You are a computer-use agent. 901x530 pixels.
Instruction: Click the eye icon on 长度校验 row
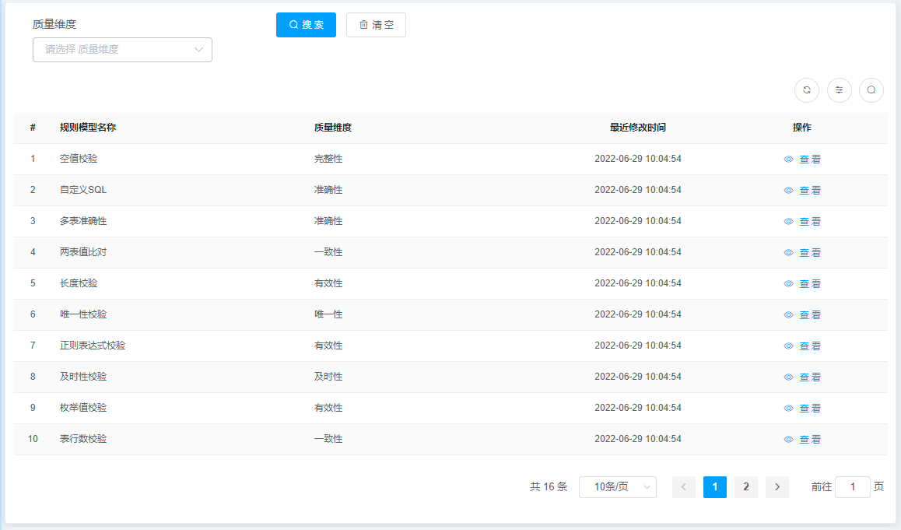point(788,283)
